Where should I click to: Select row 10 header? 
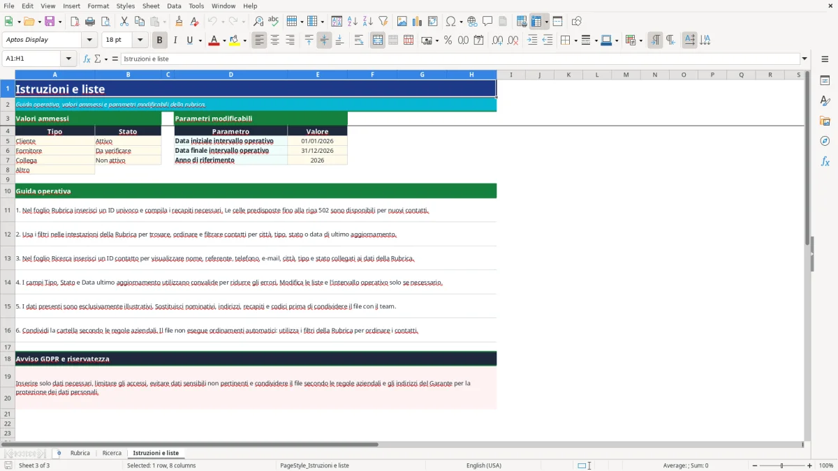point(8,190)
